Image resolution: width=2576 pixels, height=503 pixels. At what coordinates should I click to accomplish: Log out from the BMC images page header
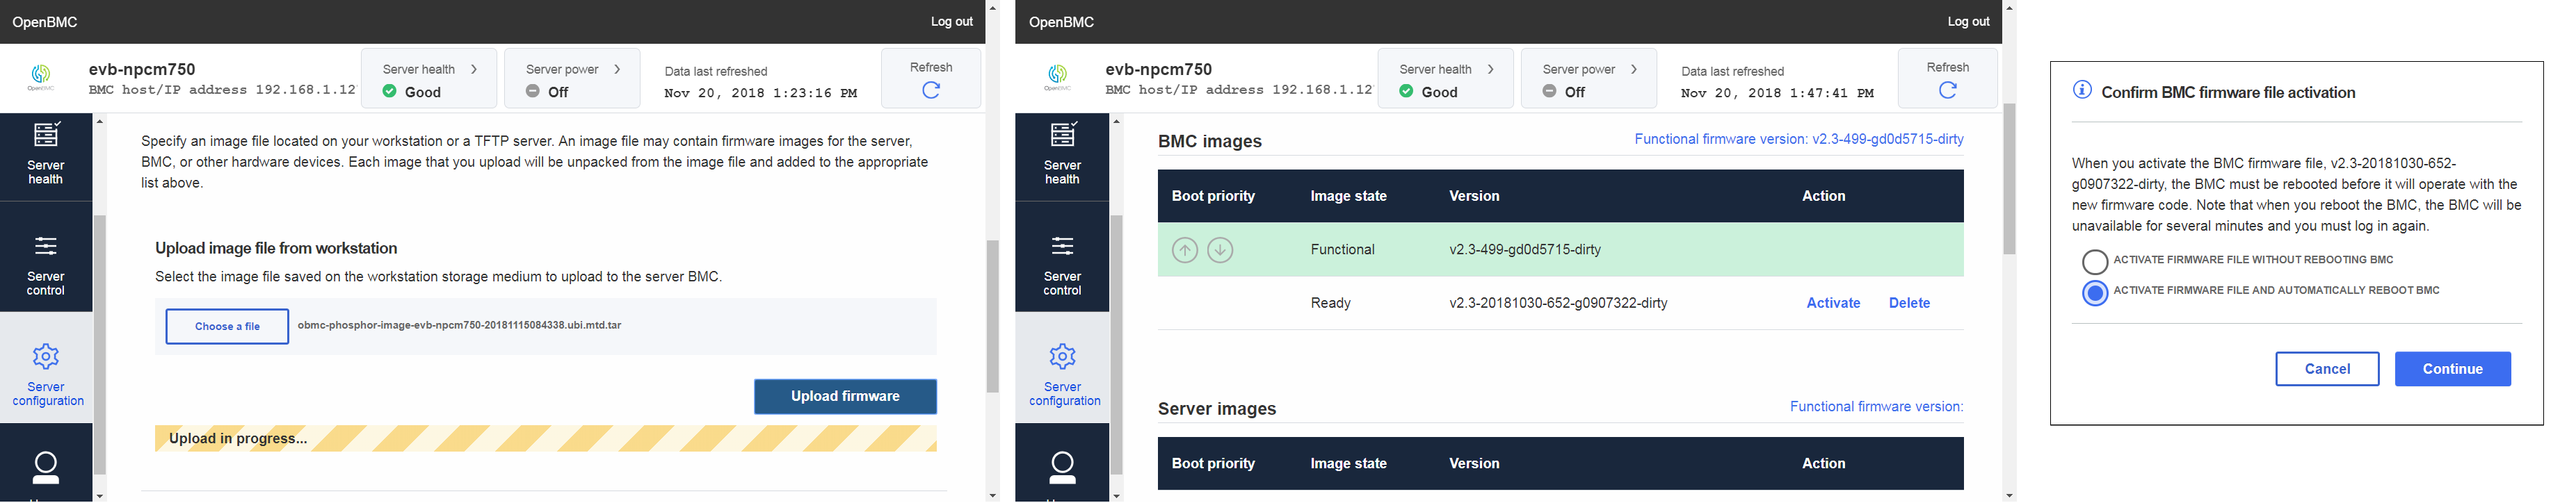click(1968, 21)
